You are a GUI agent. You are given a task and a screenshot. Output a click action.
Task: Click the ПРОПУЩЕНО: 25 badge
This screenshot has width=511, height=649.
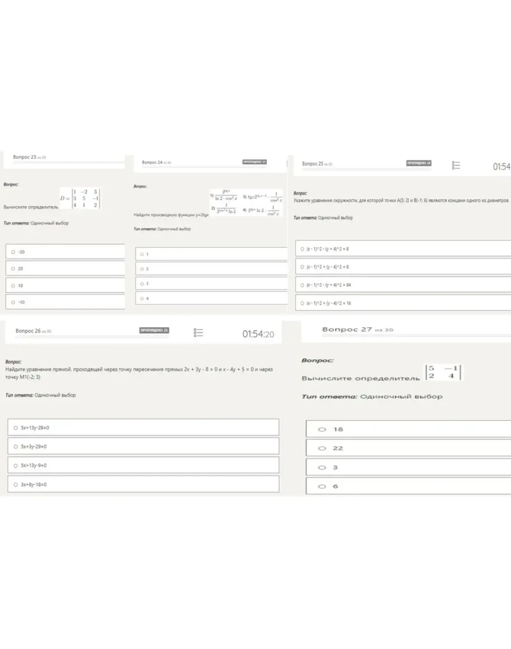(154, 330)
